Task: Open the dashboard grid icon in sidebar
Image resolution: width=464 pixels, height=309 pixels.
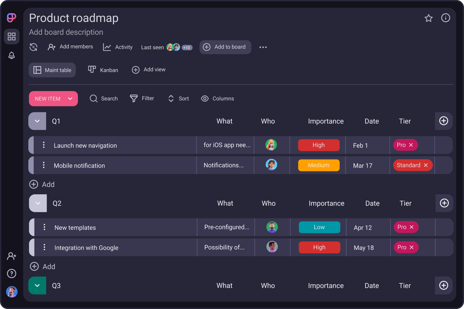Action: (11, 36)
